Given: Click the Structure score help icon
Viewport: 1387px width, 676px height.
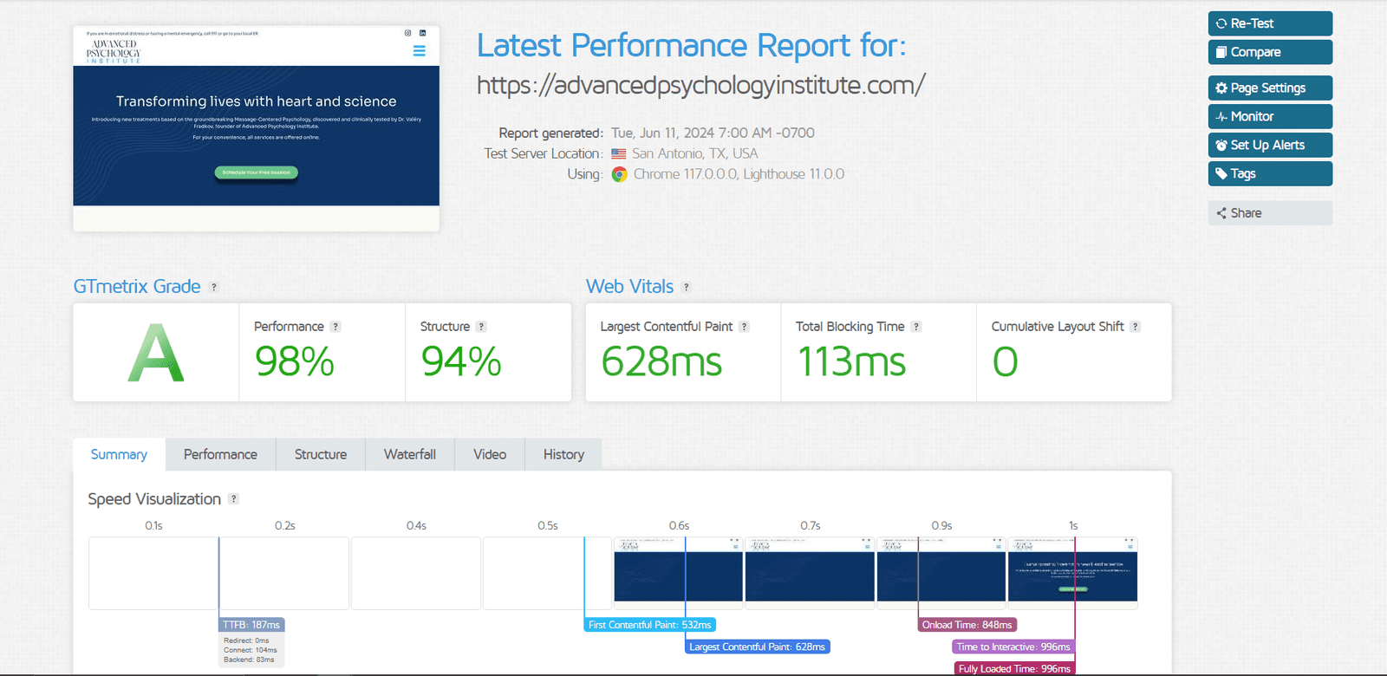Looking at the screenshot, I should [481, 327].
